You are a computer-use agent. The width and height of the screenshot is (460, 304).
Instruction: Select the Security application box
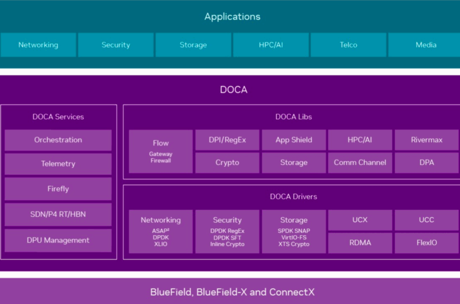point(116,45)
